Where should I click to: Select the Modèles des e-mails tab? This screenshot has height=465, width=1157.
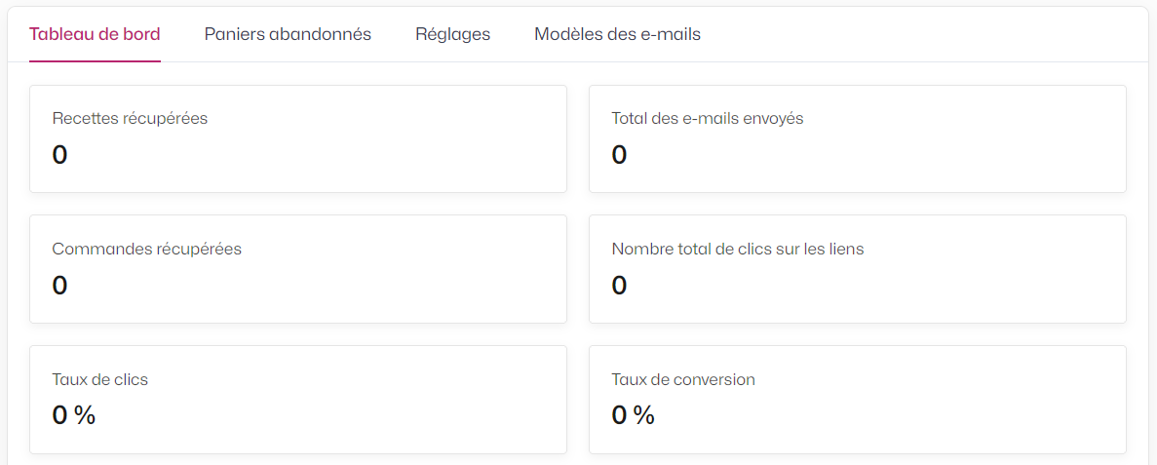tap(618, 34)
